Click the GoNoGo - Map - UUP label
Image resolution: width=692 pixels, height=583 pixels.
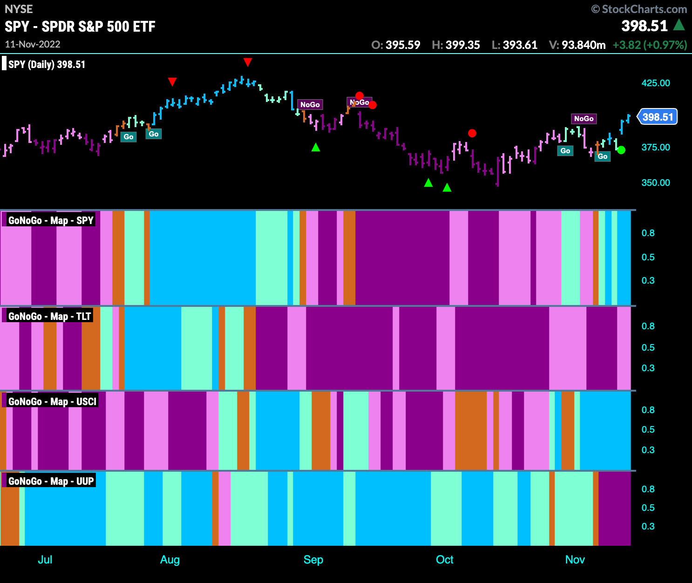(51, 481)
